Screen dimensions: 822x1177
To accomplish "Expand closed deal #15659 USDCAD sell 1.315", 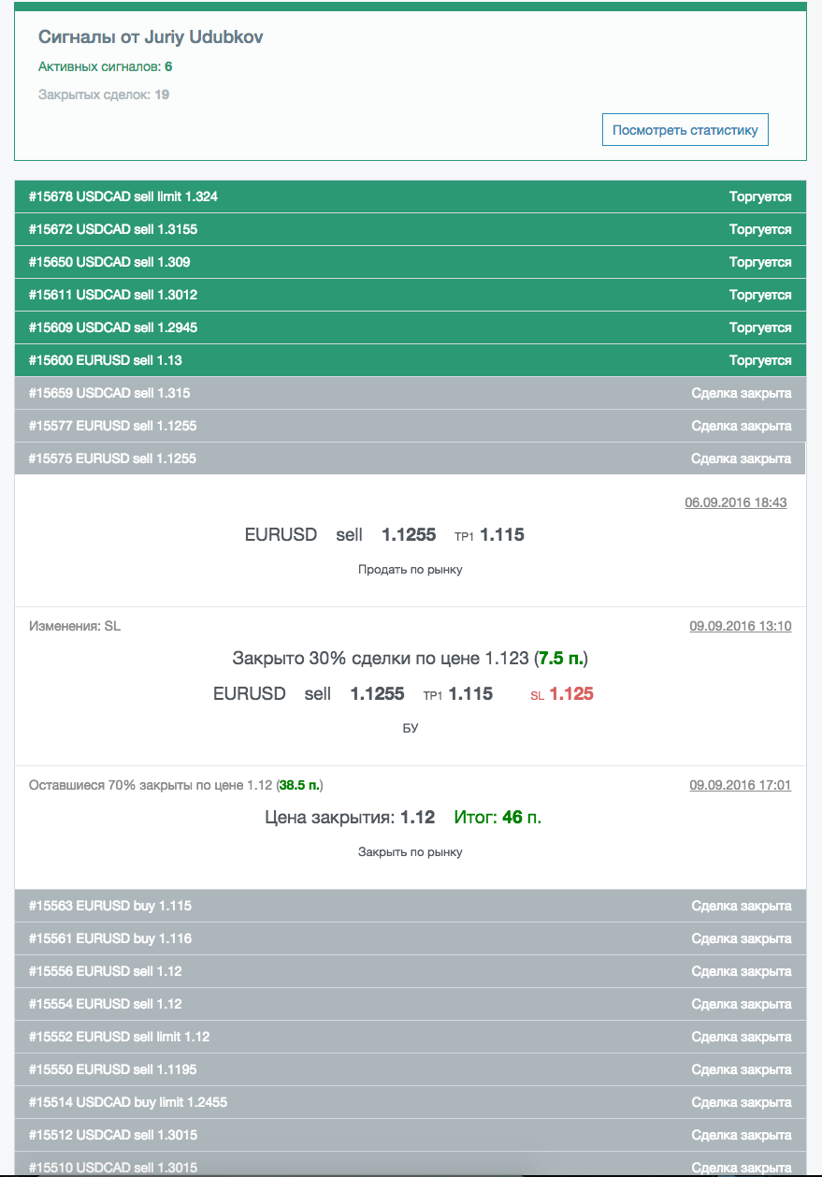I will coord(410,393).
